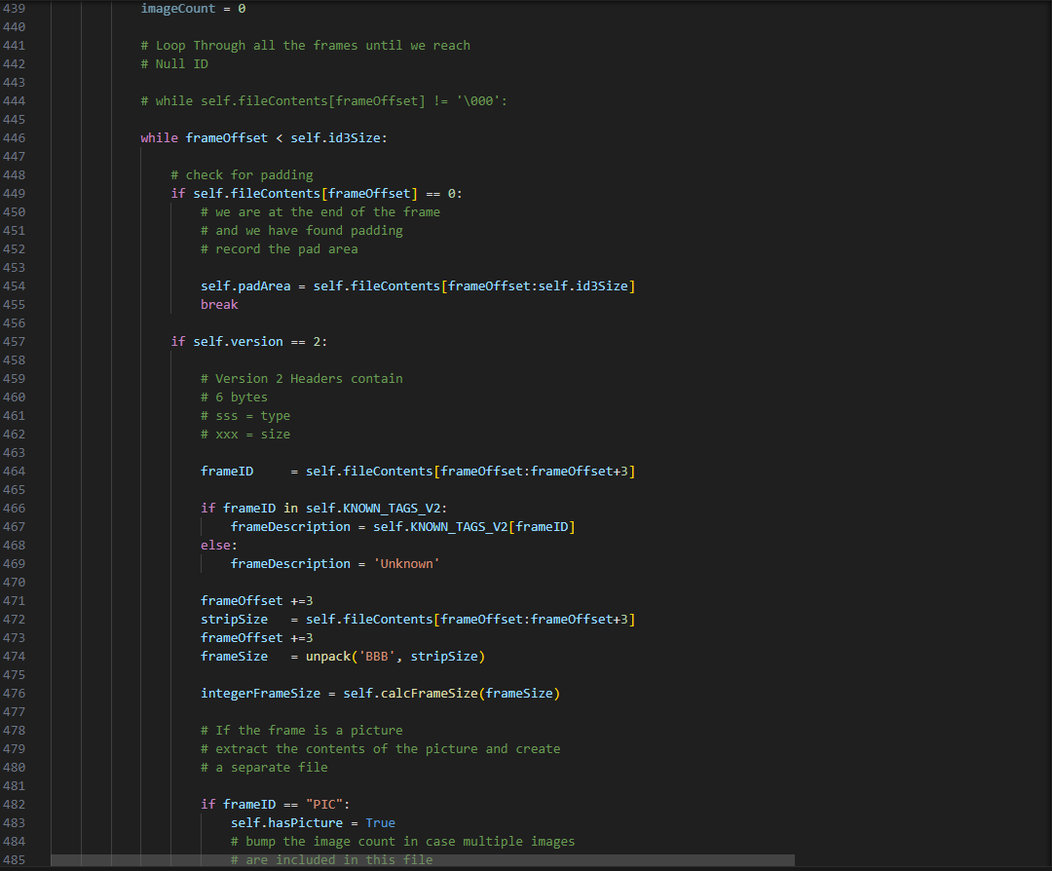The image size is (1052, 871).
Task: Click the while keyword on line 446
Action: tap(159, 137)
